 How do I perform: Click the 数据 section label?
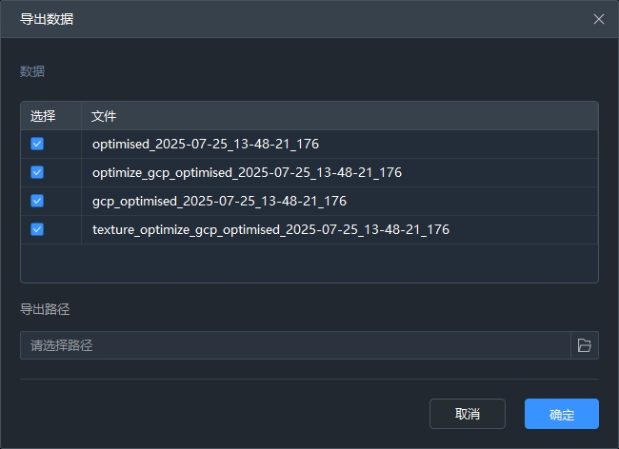(x=32, y=71)
